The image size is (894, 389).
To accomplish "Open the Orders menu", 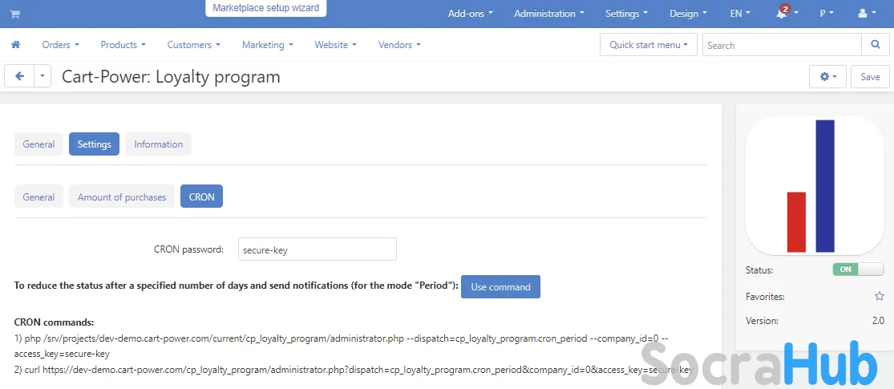I will tap(60, 44).
